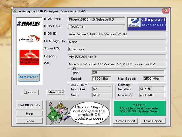The height and width of the screenshot is (137, 182).
Task: Click the Chipset field VIA 82C204
Action: (x=117, y=57)
